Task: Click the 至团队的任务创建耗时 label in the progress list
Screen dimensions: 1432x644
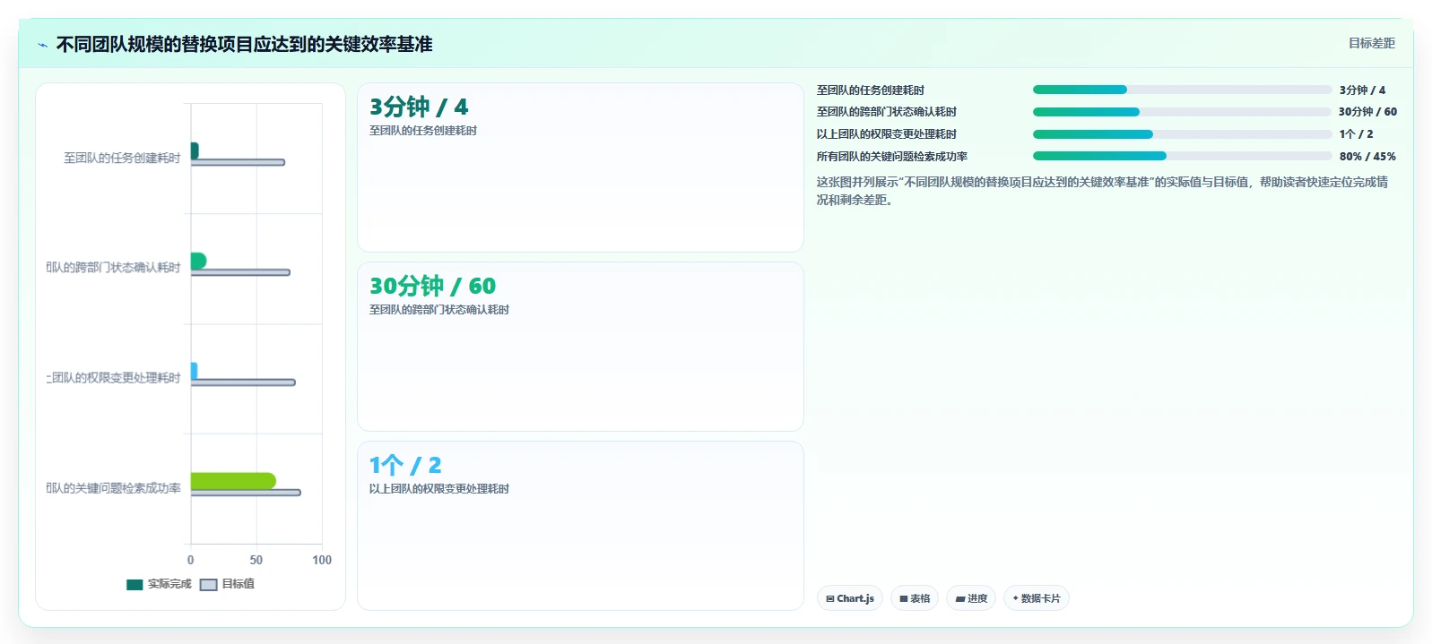Action: tap(871, 90)
